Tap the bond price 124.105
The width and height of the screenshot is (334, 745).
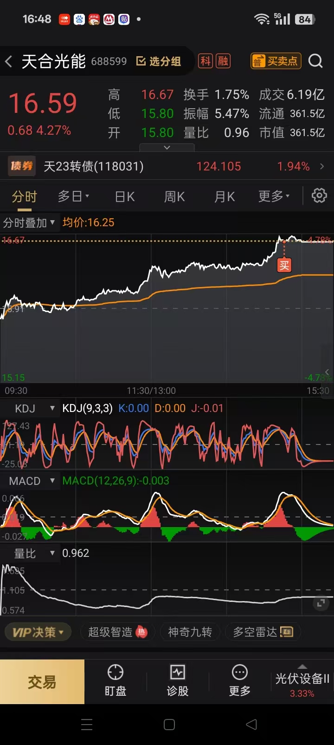pos(218,166)
